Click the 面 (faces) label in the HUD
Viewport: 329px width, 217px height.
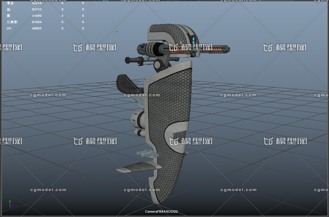pos(8,16)
